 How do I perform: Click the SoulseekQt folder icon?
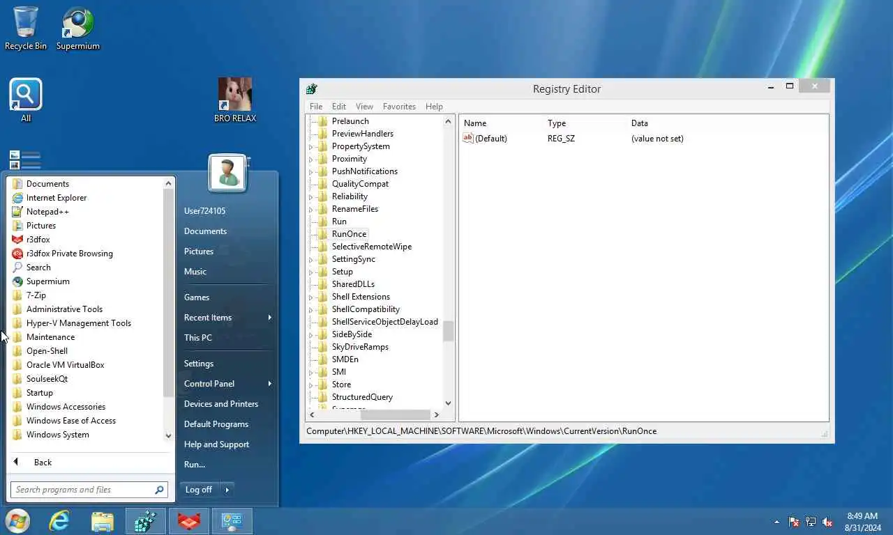[18, 379]
